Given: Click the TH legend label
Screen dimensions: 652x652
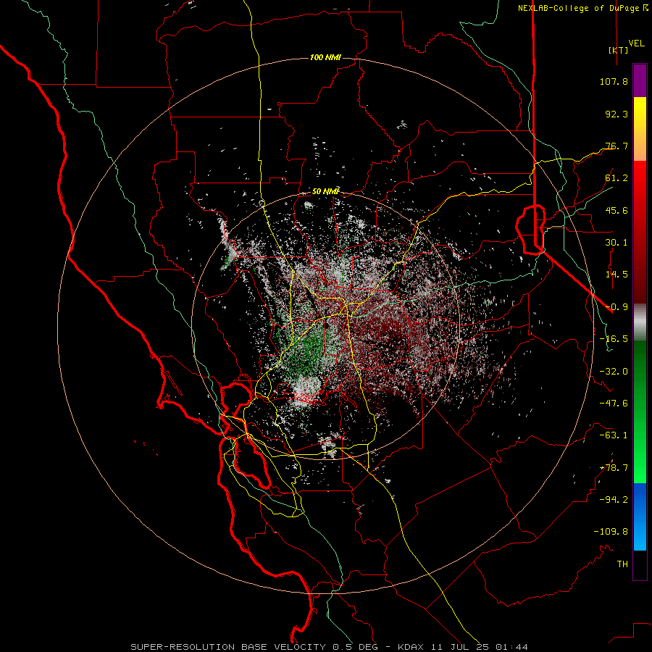Looking at the screenshot, I should point(622,564).
